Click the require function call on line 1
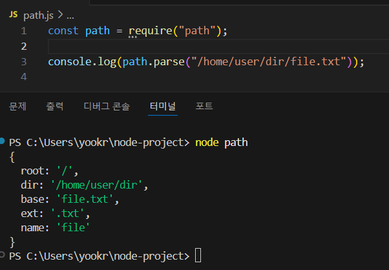 pyautogui.click(x=151, y=31)
